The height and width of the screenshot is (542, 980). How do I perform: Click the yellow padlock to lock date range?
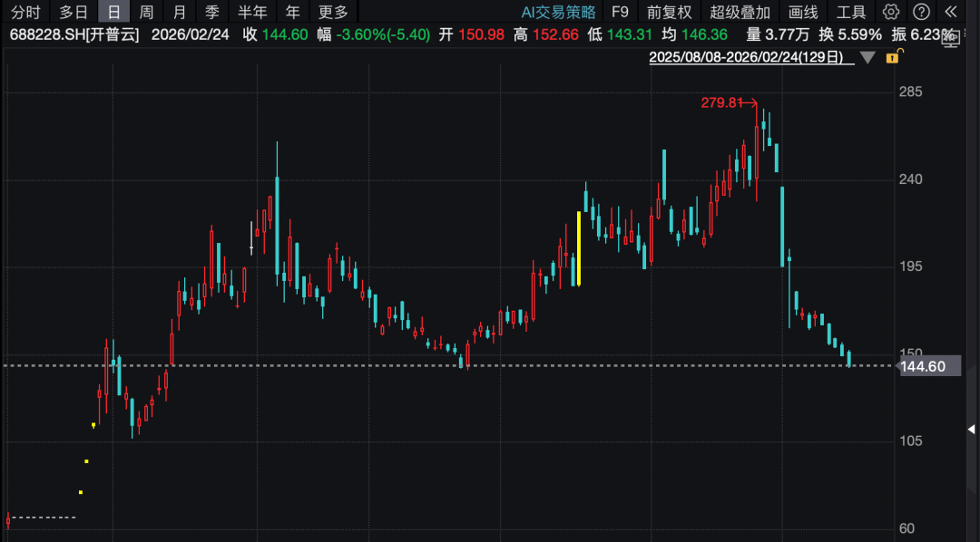(x=895, y=58)
